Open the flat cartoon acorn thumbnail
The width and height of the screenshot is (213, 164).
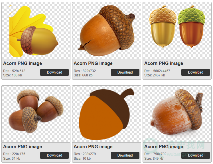[106, 114]
